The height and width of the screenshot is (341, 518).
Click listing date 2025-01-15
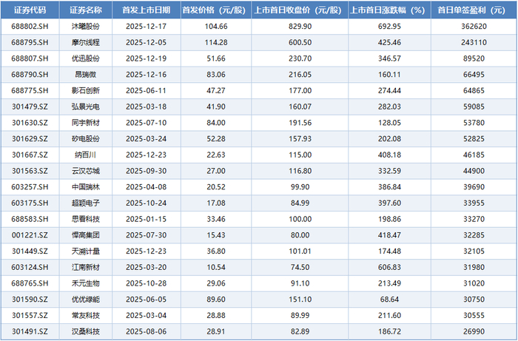[x=147, y=220]
